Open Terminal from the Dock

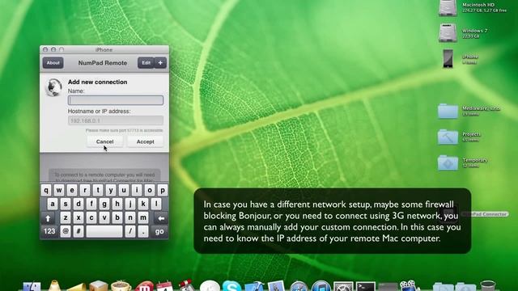point(365,286)
